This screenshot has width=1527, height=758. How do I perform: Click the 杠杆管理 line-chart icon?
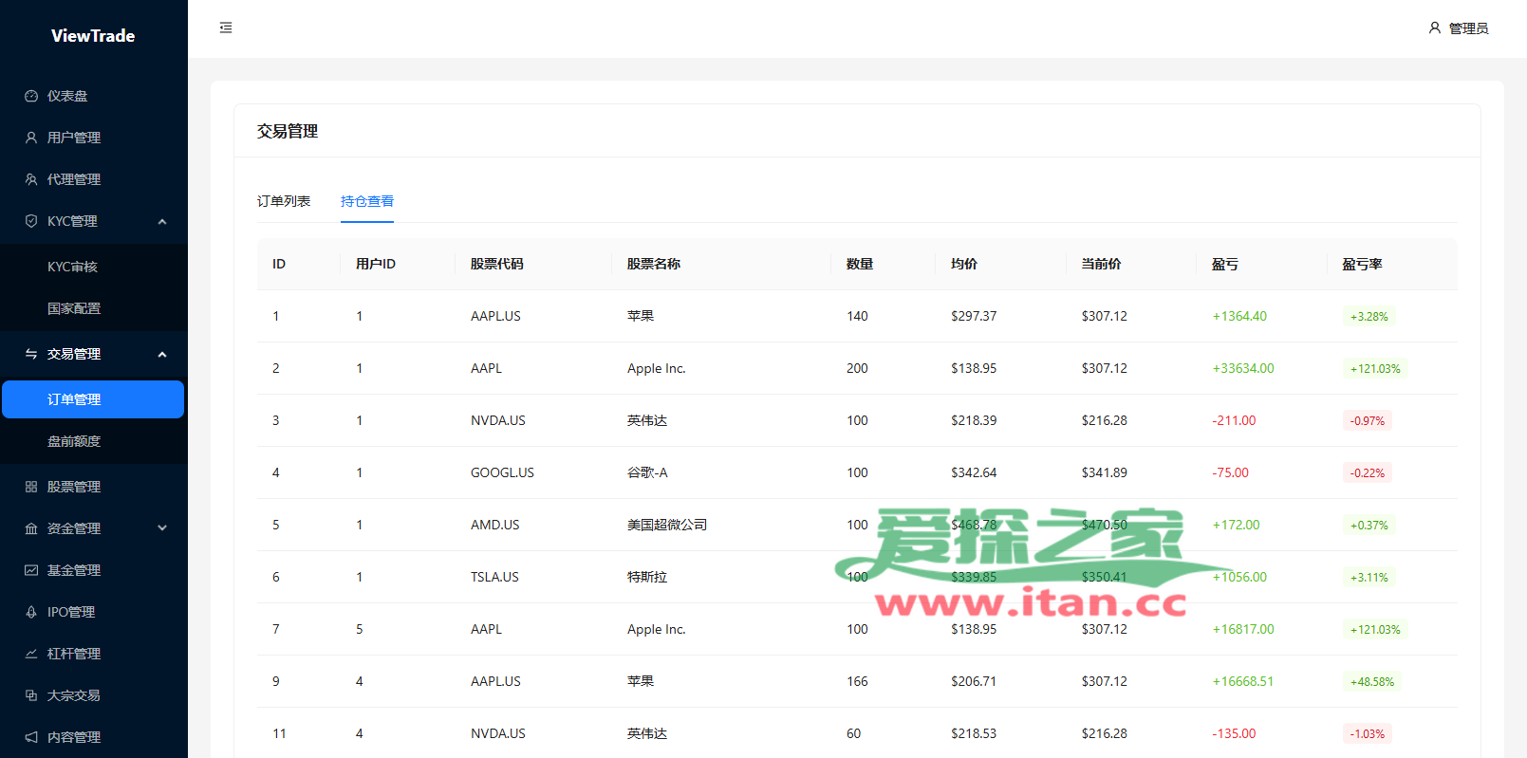31,654
